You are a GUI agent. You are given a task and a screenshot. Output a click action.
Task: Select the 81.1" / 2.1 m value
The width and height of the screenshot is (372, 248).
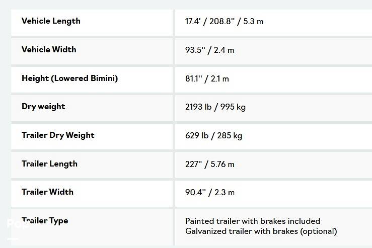[207, 79]
